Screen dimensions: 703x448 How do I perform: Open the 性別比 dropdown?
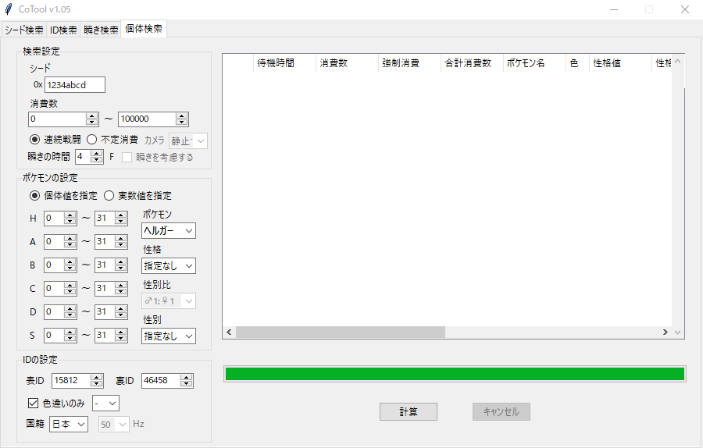(169, 301)
